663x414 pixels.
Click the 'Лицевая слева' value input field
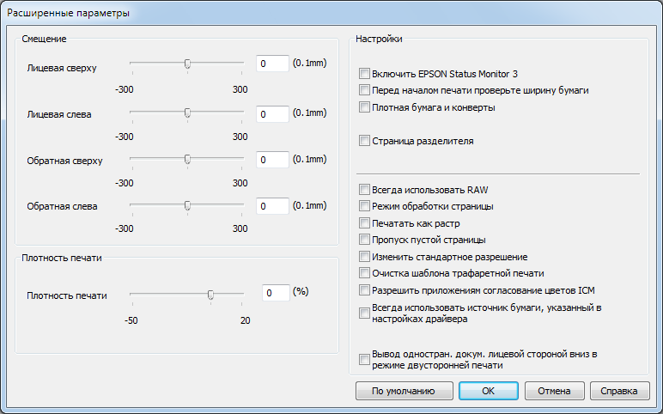click(272, 113)
